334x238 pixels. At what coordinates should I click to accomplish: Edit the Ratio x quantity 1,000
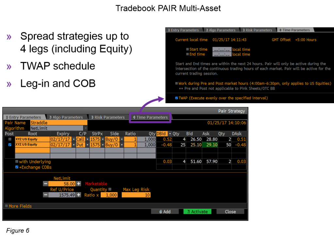[109, 195]
